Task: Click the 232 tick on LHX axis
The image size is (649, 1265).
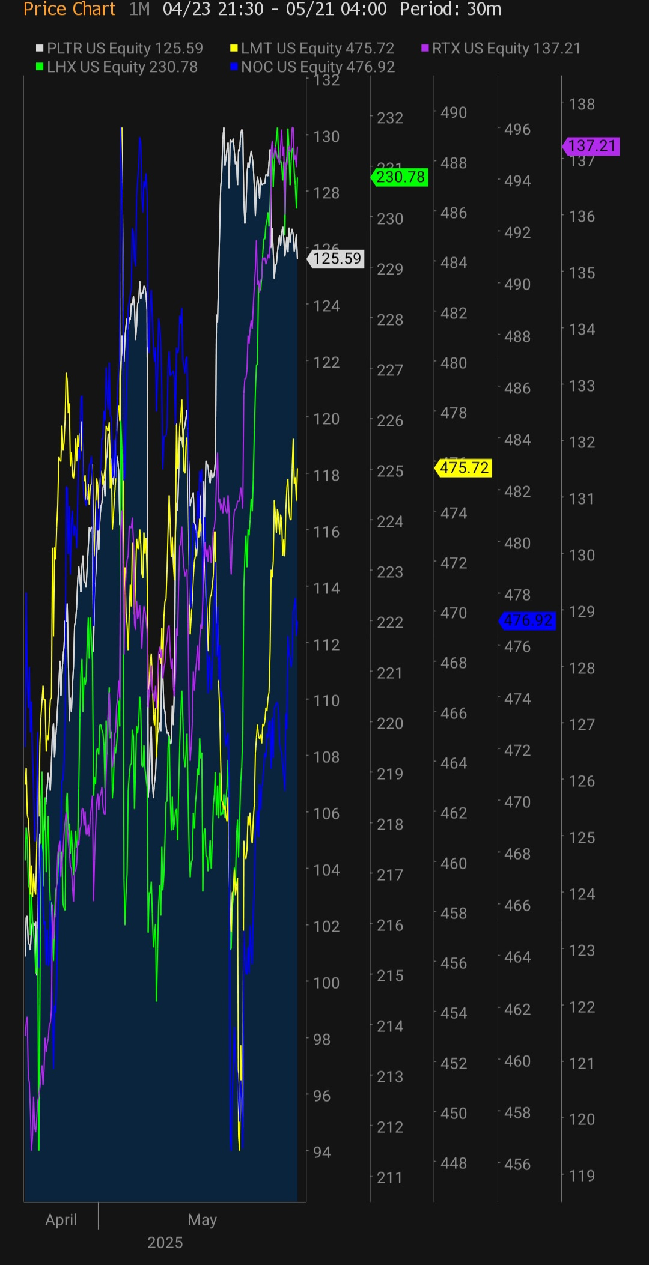Action: [390, 118]
